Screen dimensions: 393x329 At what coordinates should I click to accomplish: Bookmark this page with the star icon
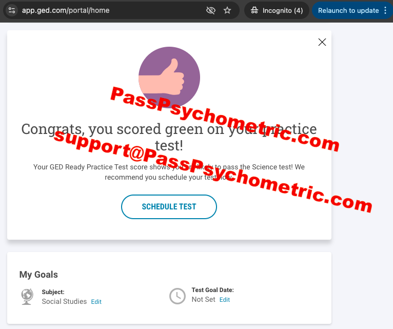[x=227, y=10]
